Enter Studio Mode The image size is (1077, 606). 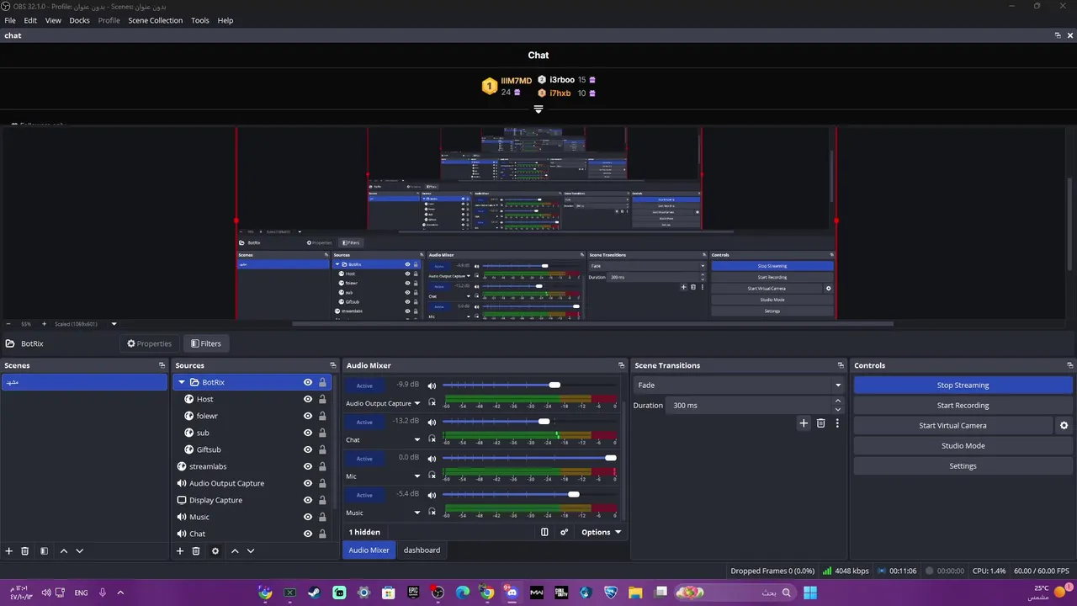[x=963, y=446]
